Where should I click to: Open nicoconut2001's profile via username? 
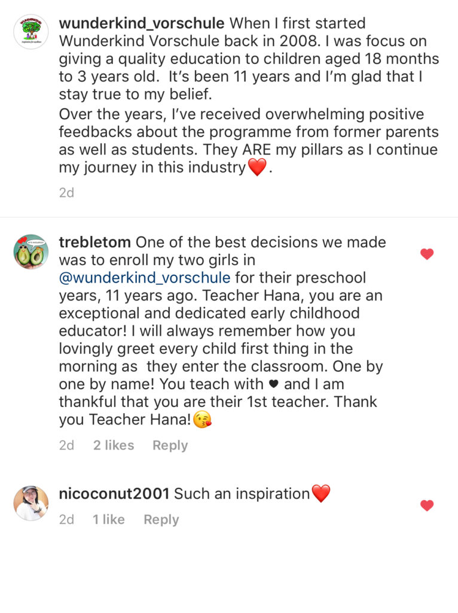coord(114,494)
